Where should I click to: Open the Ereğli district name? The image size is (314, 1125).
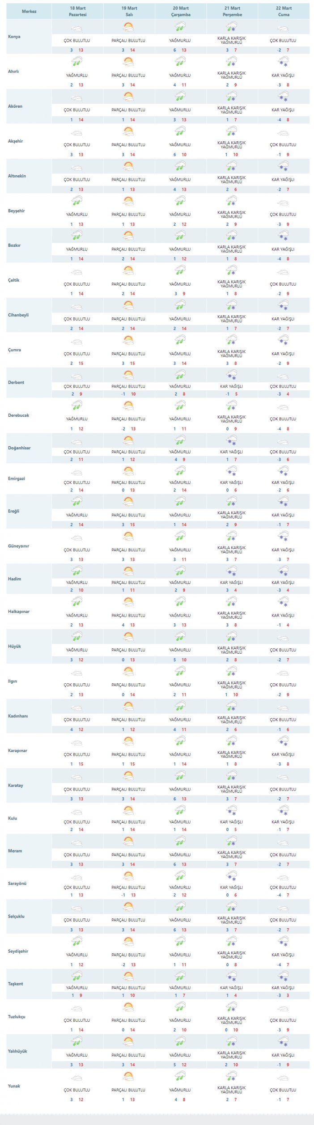pyautogui.click(x=13, y=511)
